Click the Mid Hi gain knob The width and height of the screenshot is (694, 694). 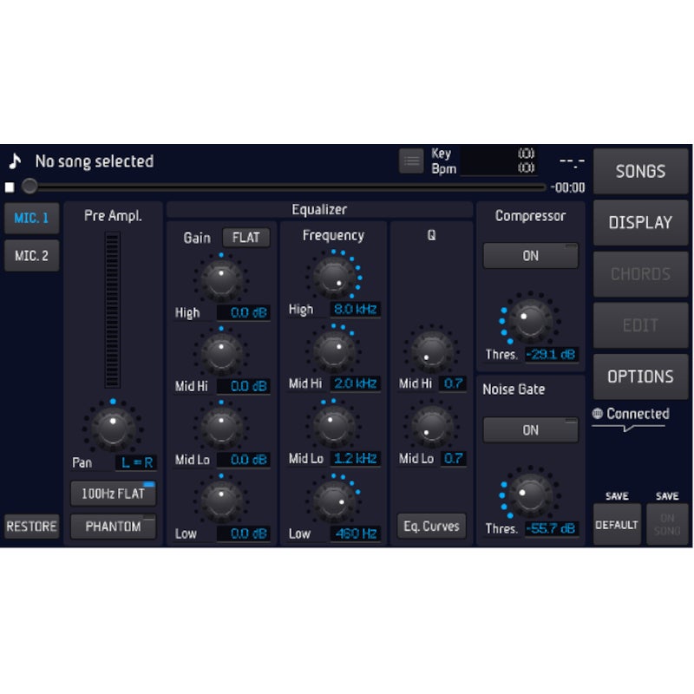click(221, 353)
